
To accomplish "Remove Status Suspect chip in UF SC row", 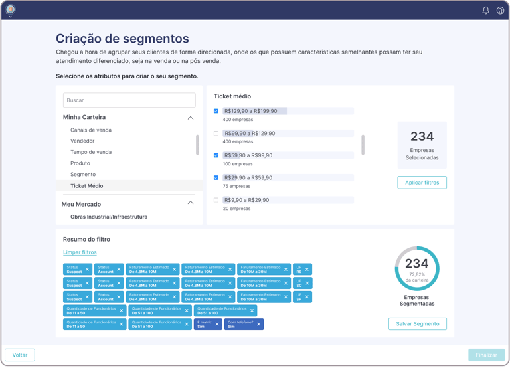I will click(87, 283).
